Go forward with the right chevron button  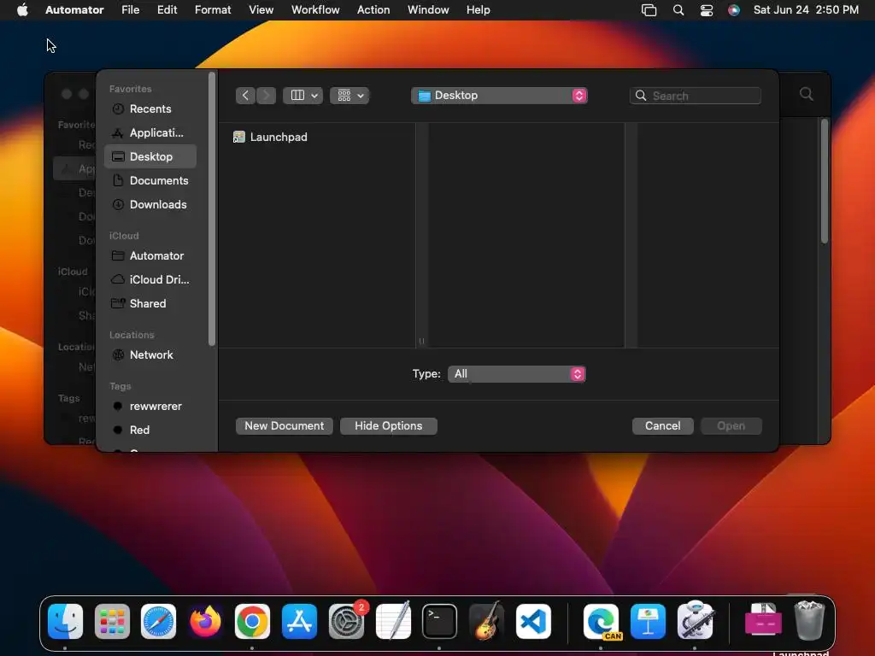pyautogui.click(x=267, y=96)
